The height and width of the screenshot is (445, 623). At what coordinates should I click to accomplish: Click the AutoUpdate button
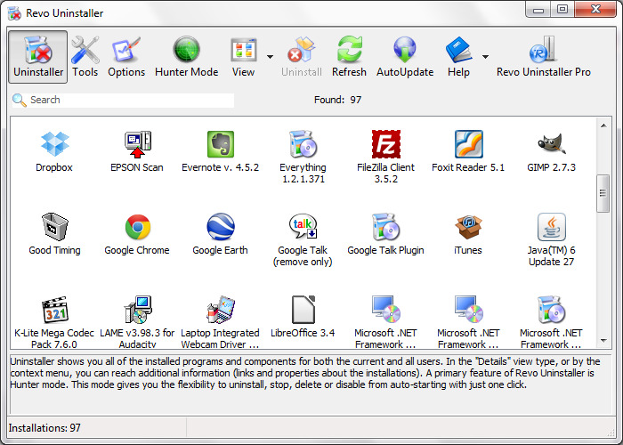tap(405, 57)
